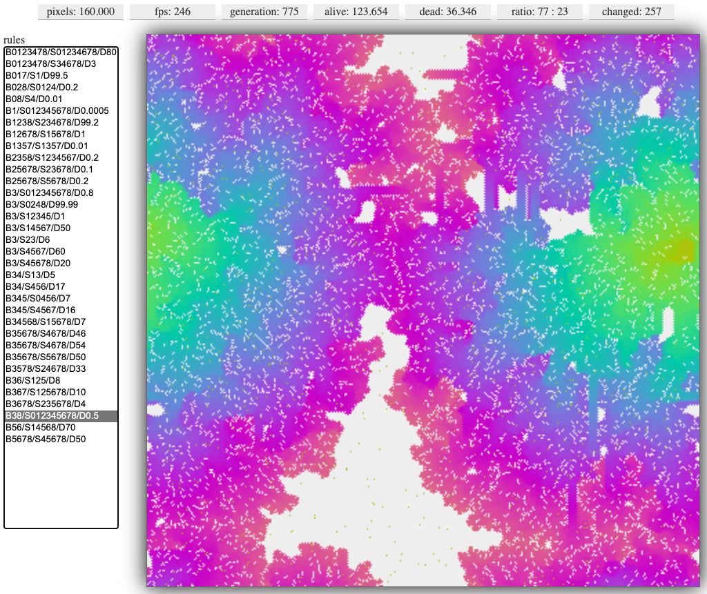Click the changed cells counter
707x594 pixels.
tap(631, 12)
